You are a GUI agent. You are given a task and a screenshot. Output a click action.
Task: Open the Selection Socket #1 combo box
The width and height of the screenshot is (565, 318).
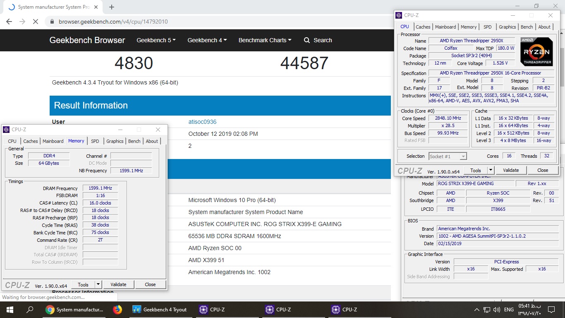[448, 156]
